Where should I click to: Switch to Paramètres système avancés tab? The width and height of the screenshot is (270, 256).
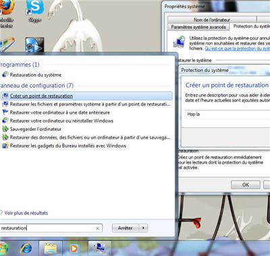[198, 27]
